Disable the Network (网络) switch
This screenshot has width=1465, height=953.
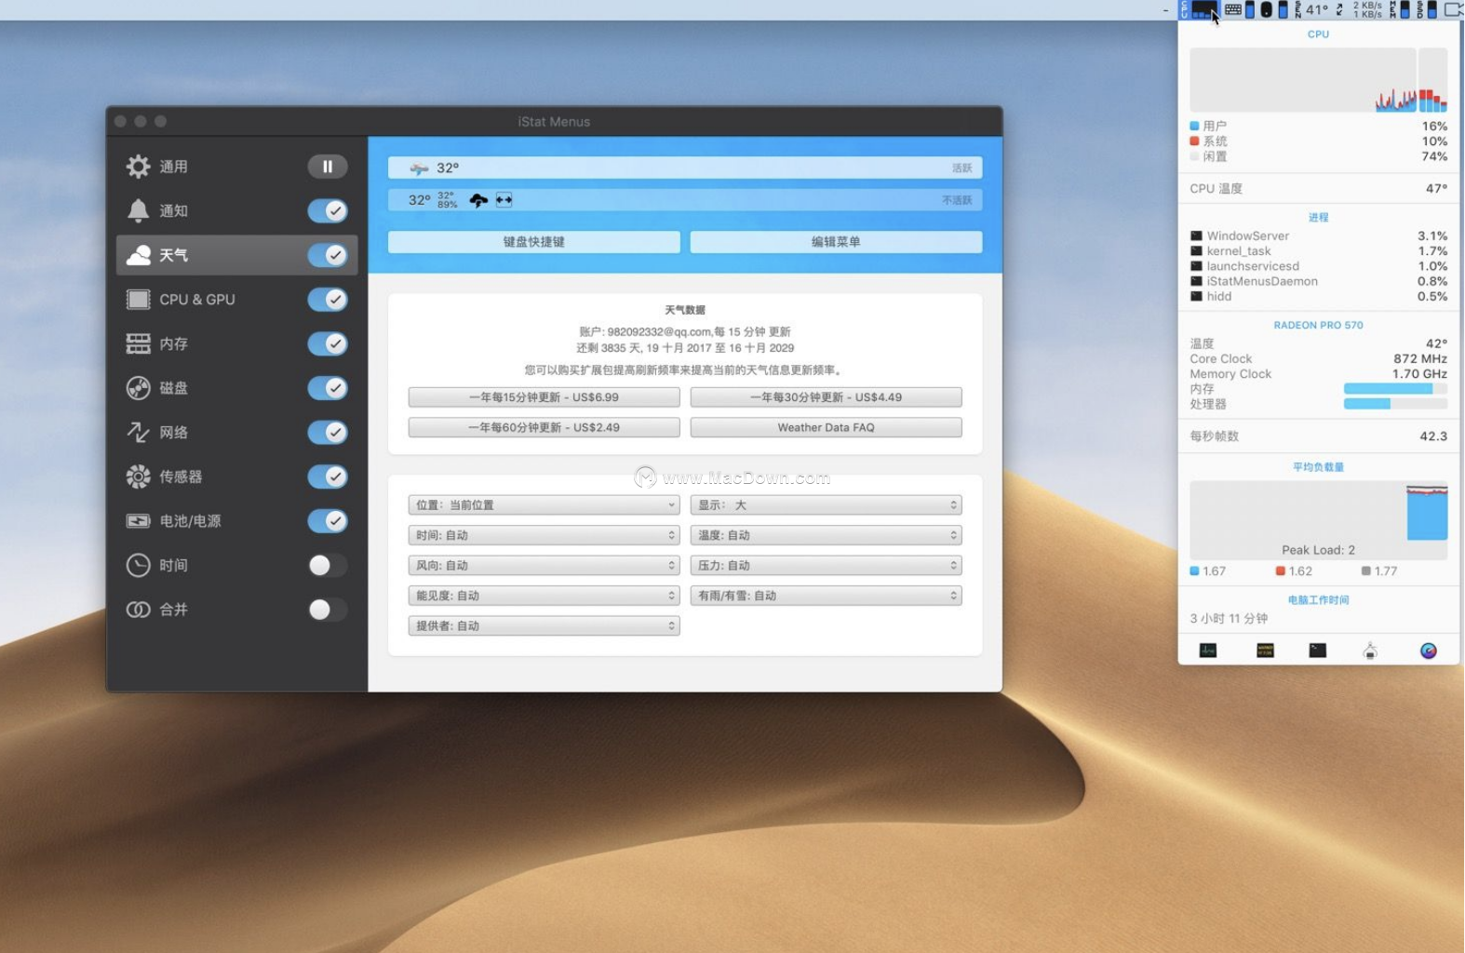click(328, 432)
